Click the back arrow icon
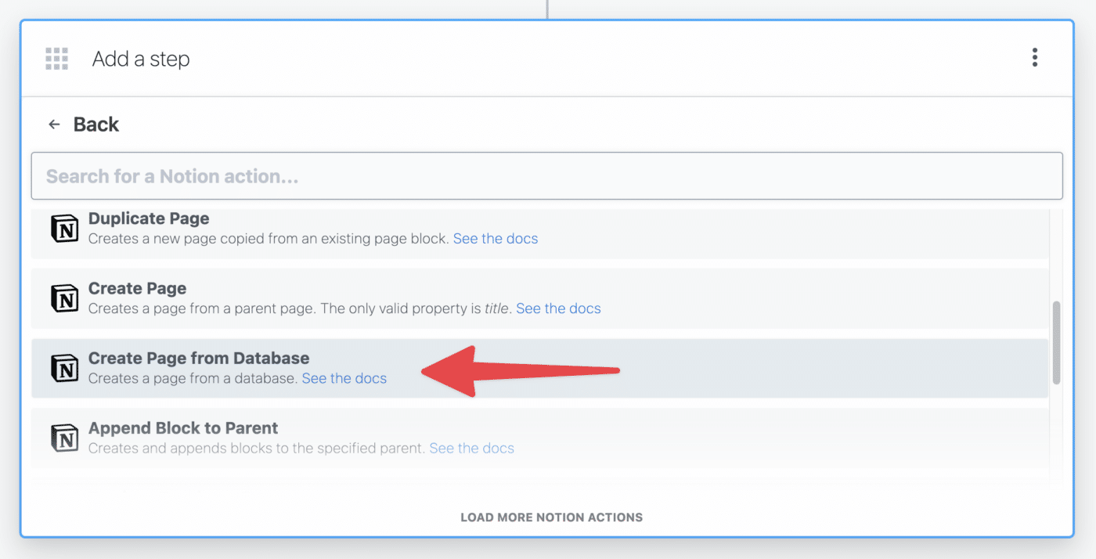 (54, 124)
